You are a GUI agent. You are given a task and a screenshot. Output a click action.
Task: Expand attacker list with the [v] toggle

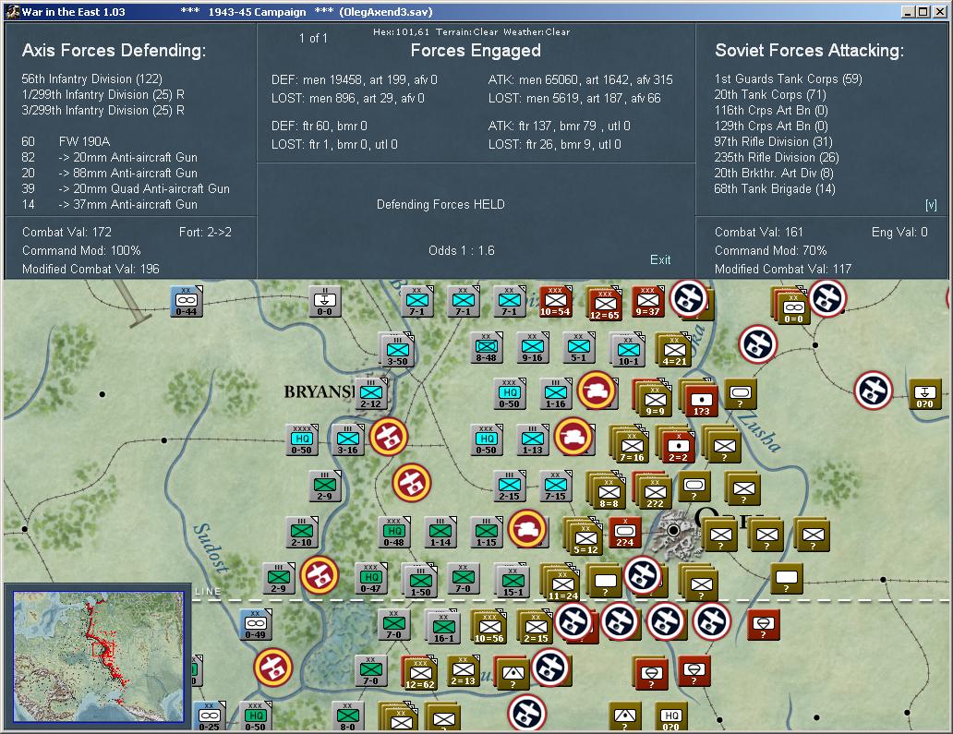coord(931,205)
